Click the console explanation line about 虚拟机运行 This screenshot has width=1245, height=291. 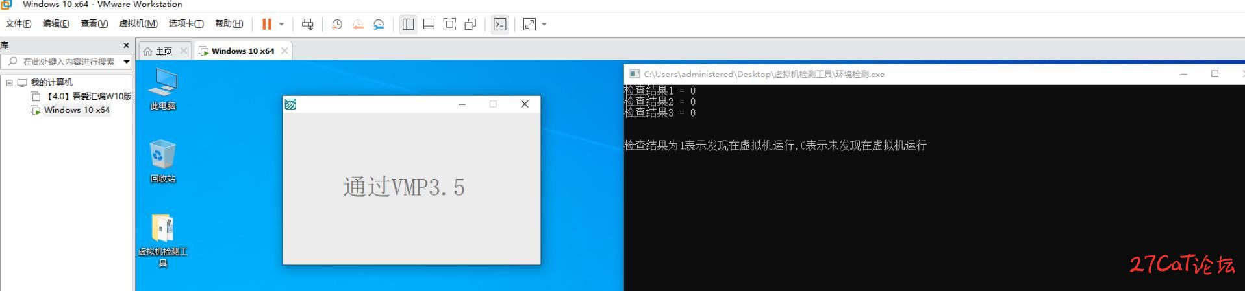(775, 145)
